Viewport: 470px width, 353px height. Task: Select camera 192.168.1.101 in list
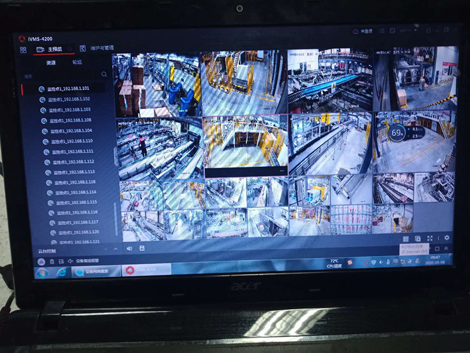[68, 89]
